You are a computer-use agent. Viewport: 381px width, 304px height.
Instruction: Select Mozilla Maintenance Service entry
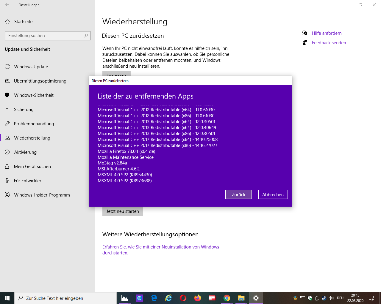tap(126, 157)
